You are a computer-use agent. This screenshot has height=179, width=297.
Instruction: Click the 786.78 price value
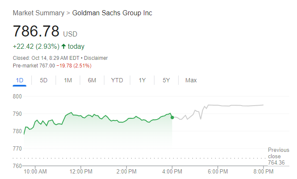[36, 31]
